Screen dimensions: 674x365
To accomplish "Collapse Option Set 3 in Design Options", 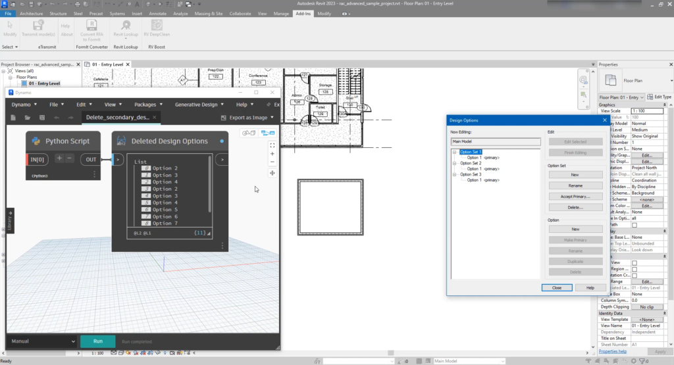I will tap(454, 174).
